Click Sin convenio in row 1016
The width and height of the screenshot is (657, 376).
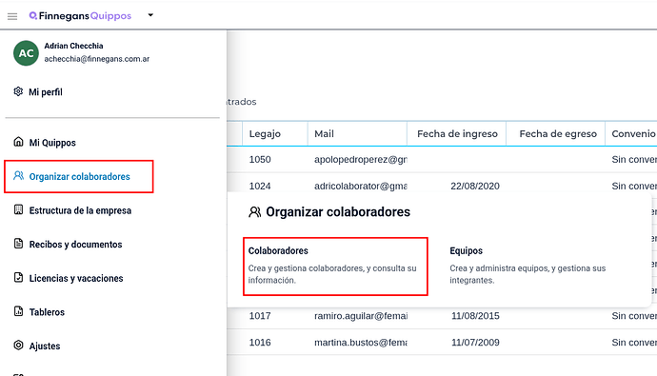pyautogui.click(x=634, y=343)
